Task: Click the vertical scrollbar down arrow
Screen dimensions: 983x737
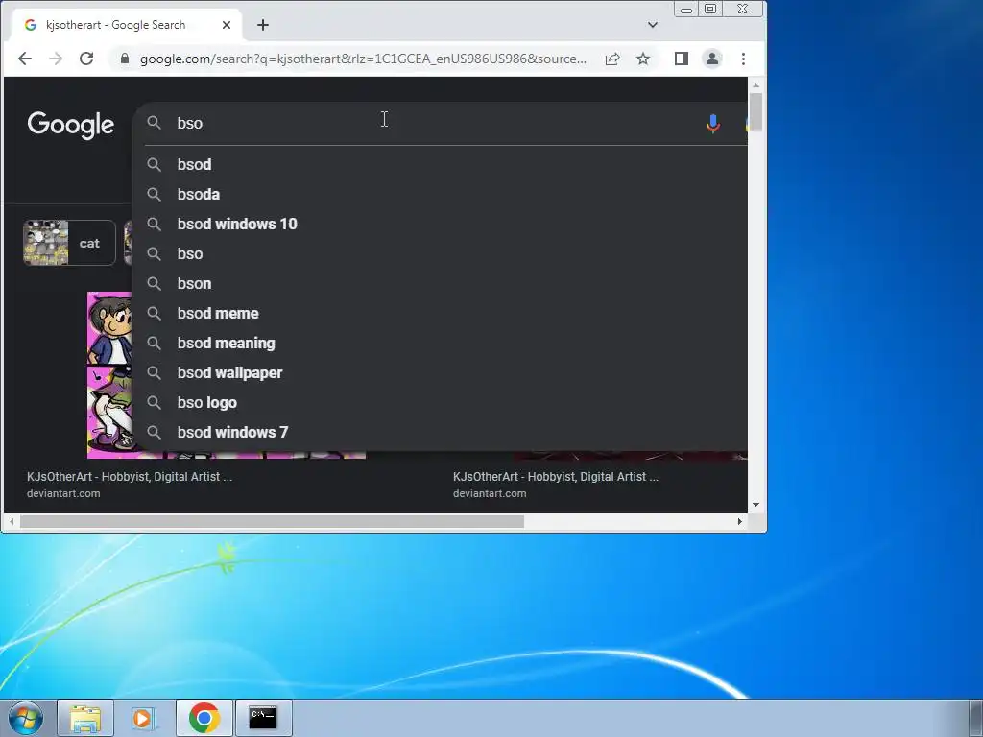Action: pyautogui.click(x=756, y=505)
